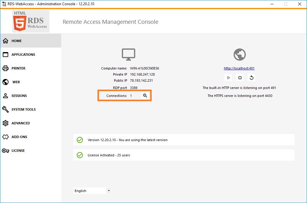307x203 pixels.
Task: Click the green checkmark beside License Activated
Action: [80, 155]
